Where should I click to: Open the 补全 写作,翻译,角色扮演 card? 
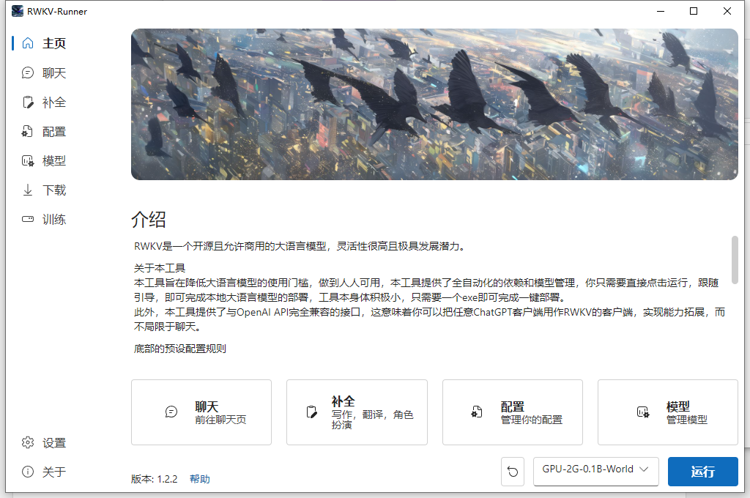tap(357, 412)
